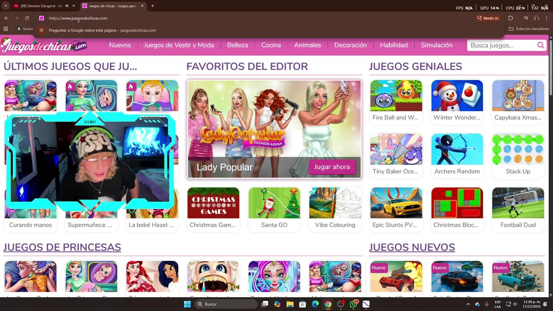Reload the page with the refresh icon

(x=27, y=18)
